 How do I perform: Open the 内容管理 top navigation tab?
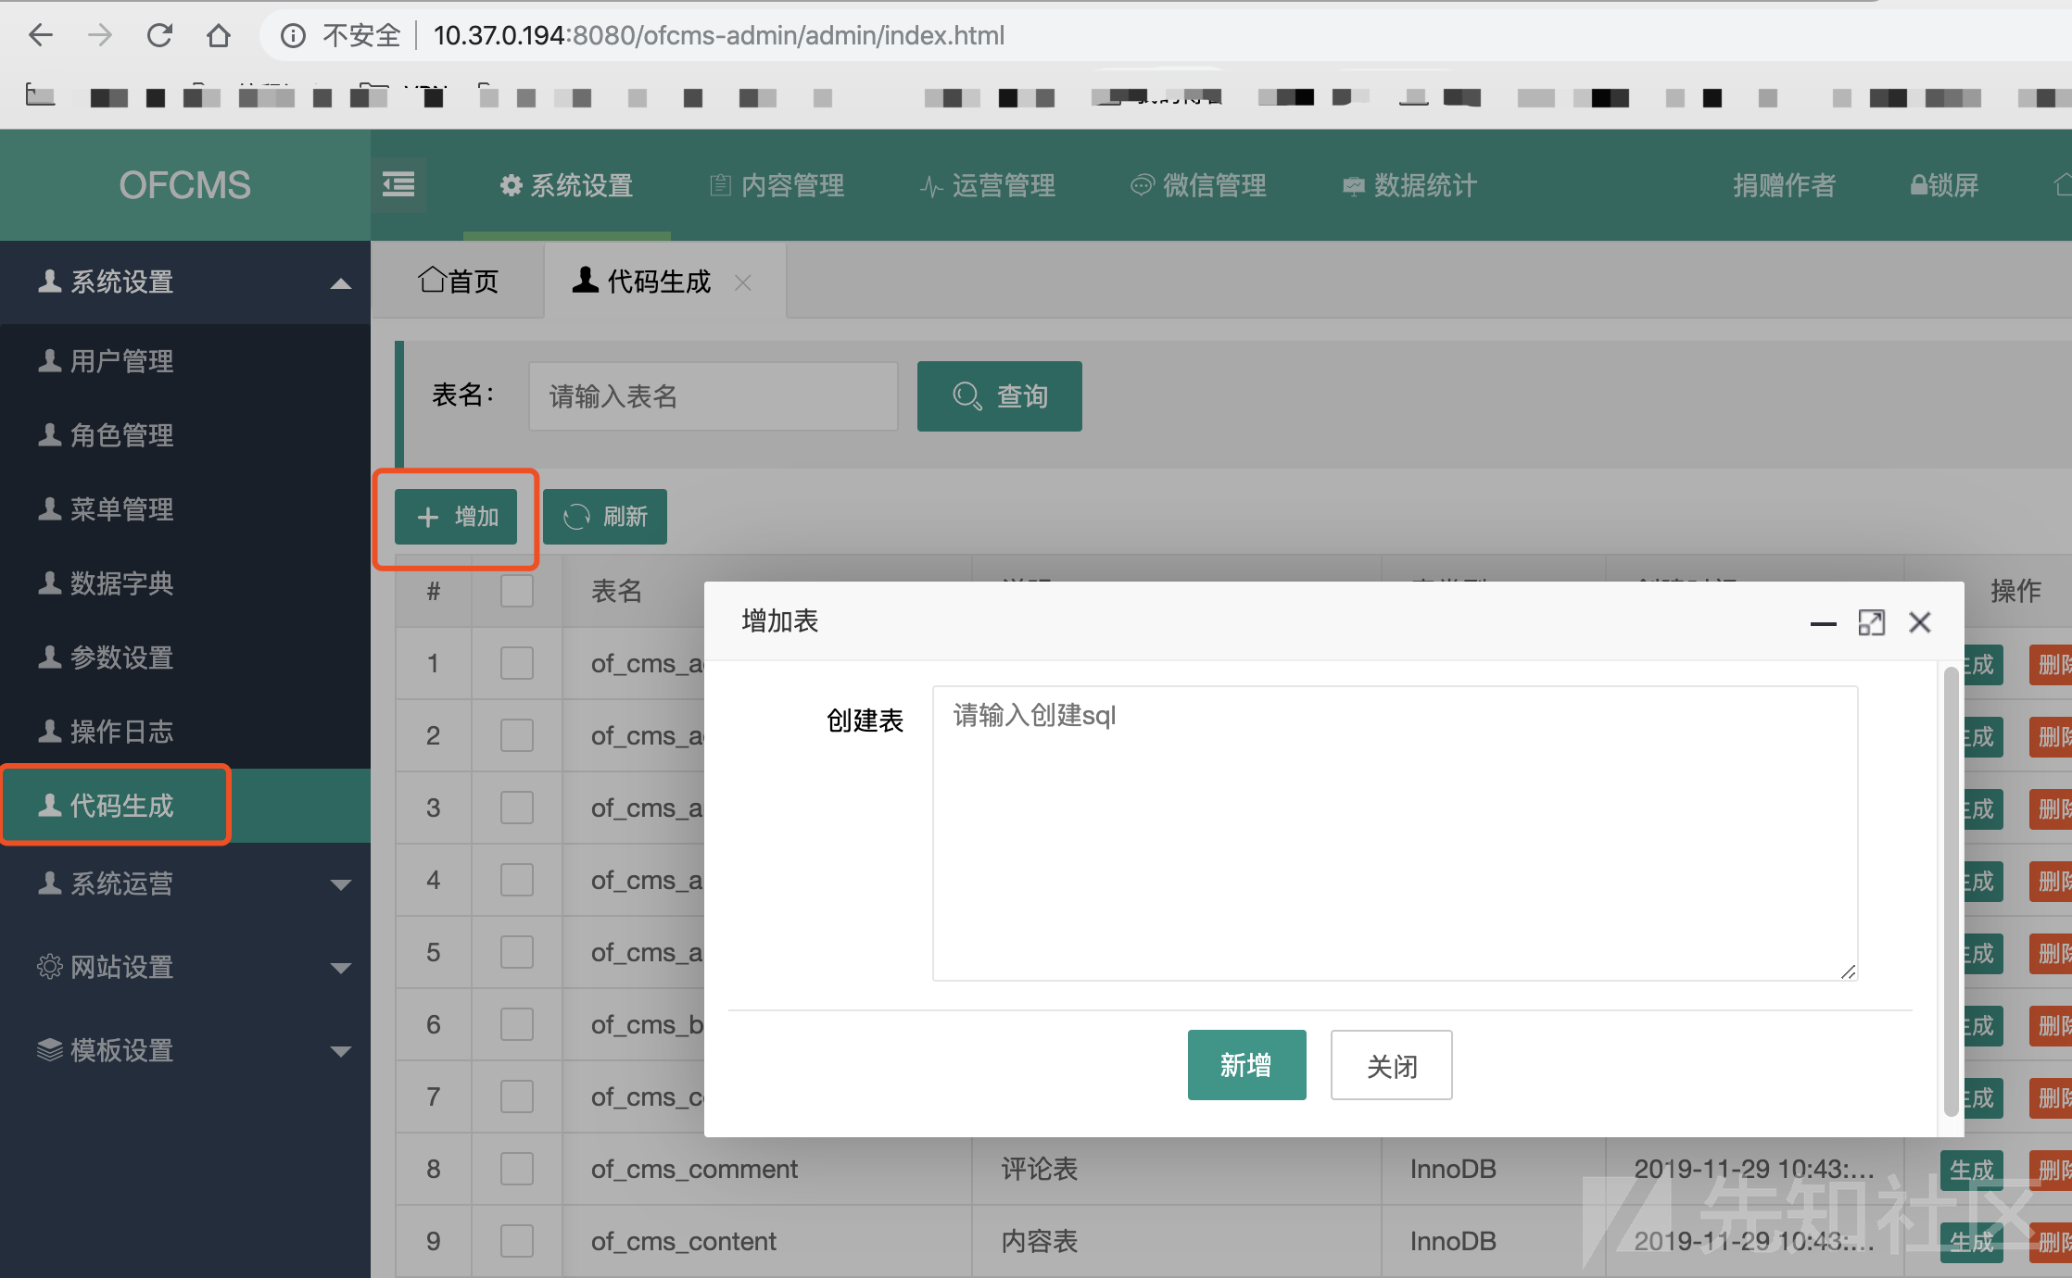[777, 185]
